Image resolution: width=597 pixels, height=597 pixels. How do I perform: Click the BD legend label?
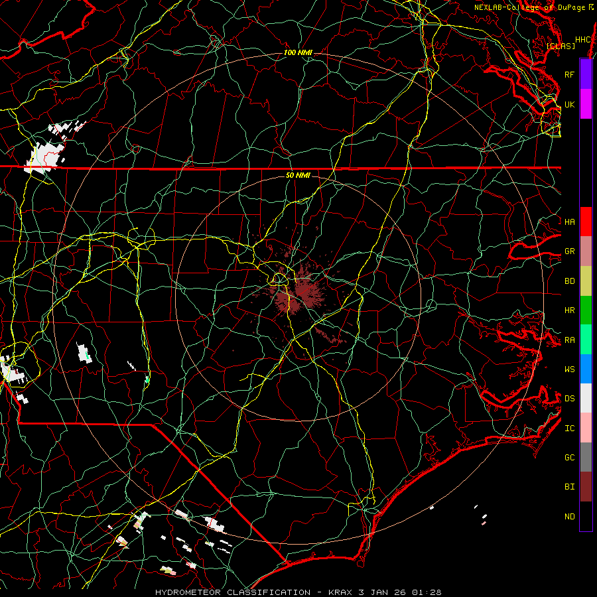pos(570,281)
